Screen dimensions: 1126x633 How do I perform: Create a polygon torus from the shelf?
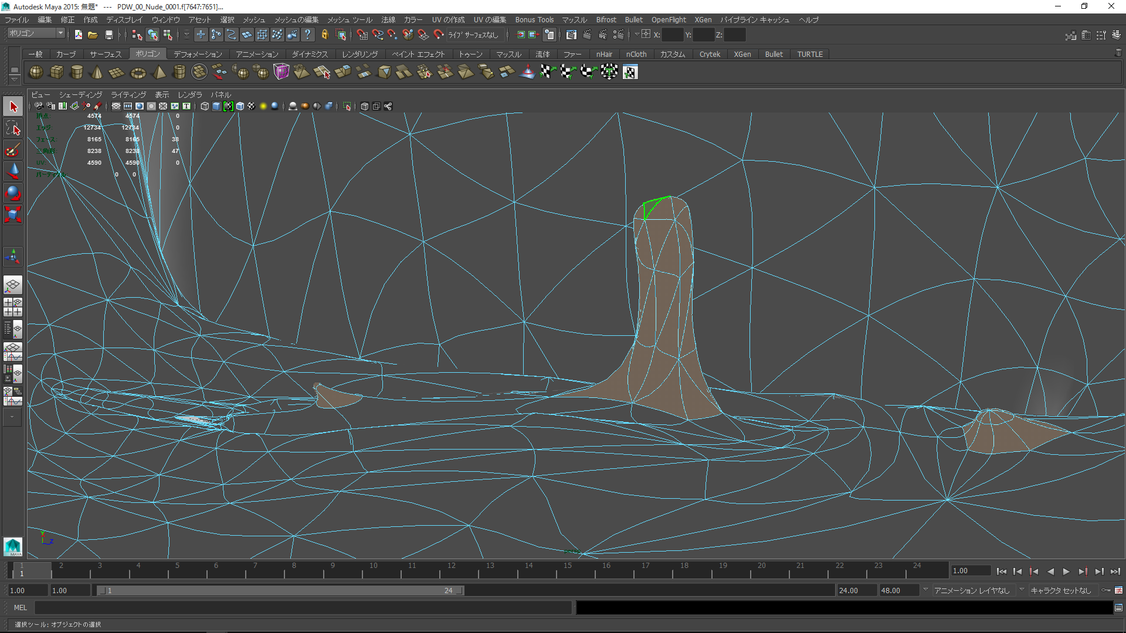[x=138, y=73]
